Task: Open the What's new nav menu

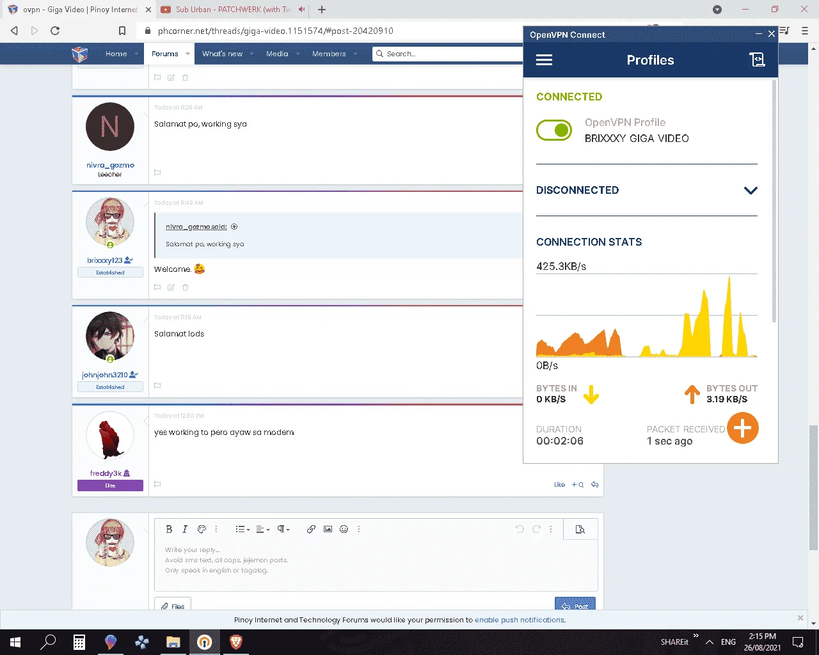Action: point(222,54)
